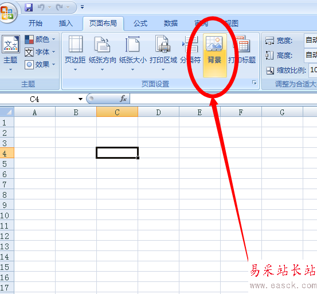
Task: Click the 缩放比例 value field
Action: pos(313,70)
